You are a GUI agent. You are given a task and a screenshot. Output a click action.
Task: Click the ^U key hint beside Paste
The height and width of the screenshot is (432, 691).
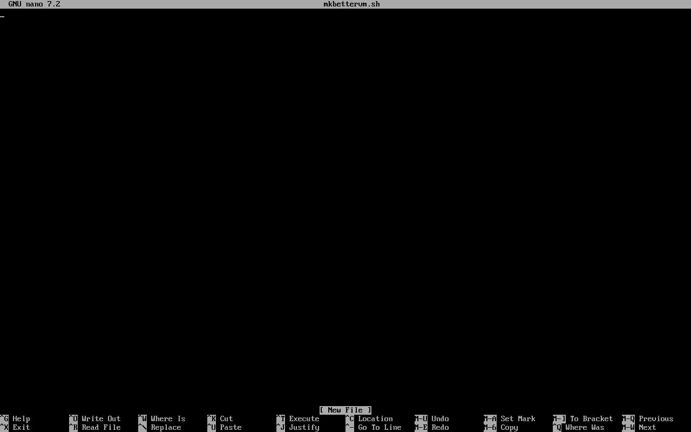click(x=212, y=427)
